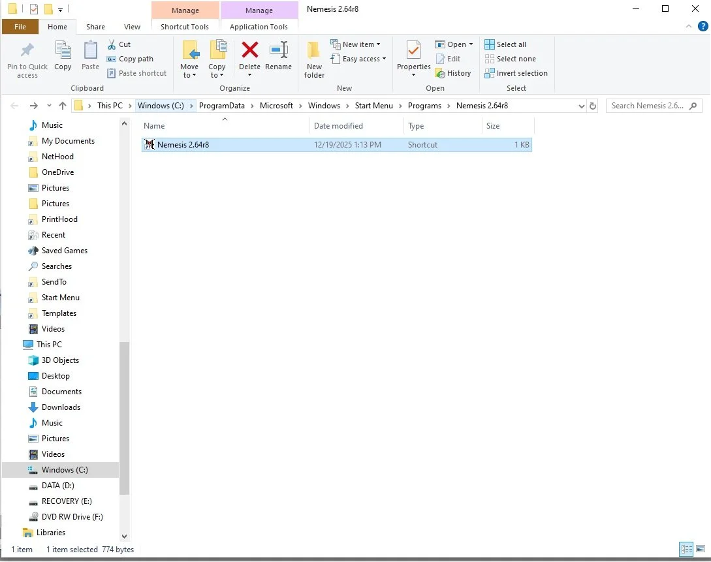This screenshot has width=711, height=562.
Task: Click Programs in the address path
Action: click(424, 106)
